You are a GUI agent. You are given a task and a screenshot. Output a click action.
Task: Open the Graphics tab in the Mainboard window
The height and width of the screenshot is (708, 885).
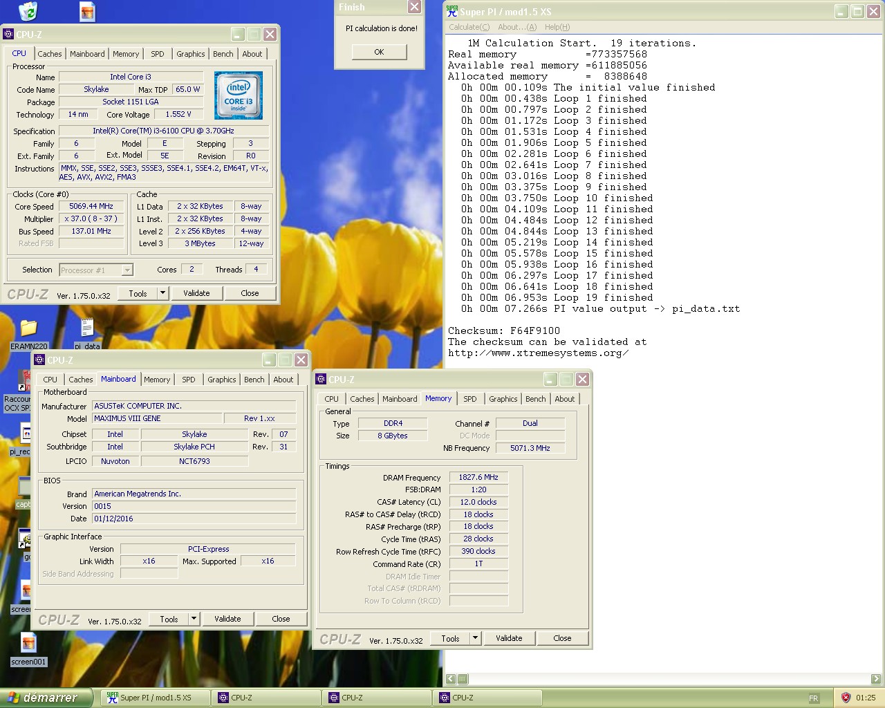[x=222, y=380]
